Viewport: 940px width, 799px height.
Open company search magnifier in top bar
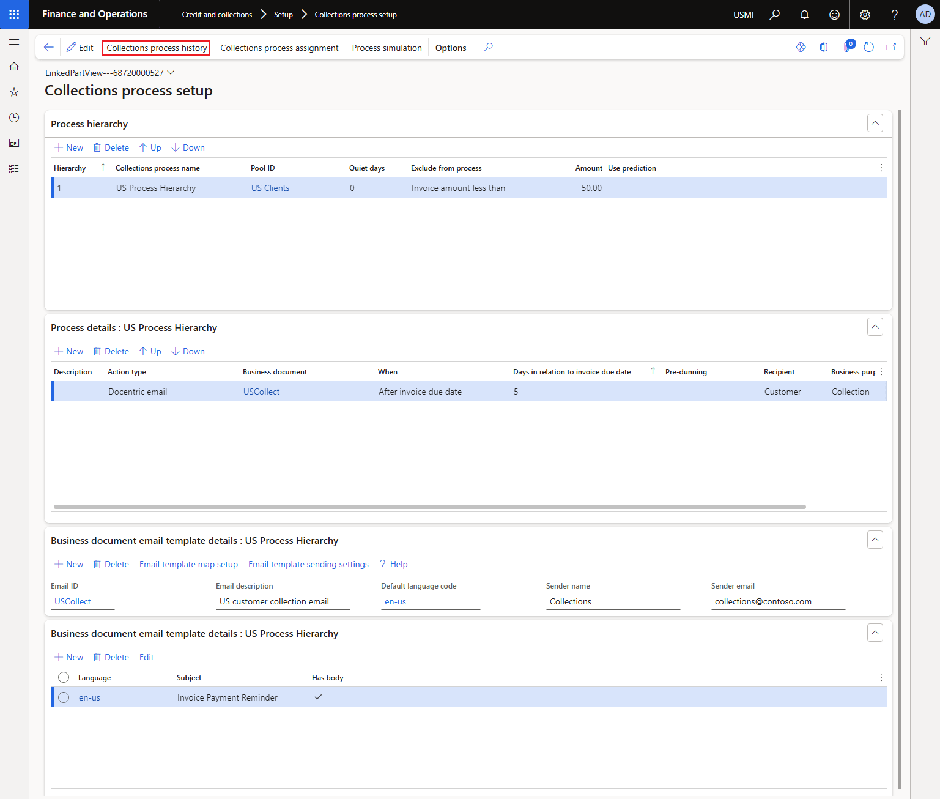[775, 14]
